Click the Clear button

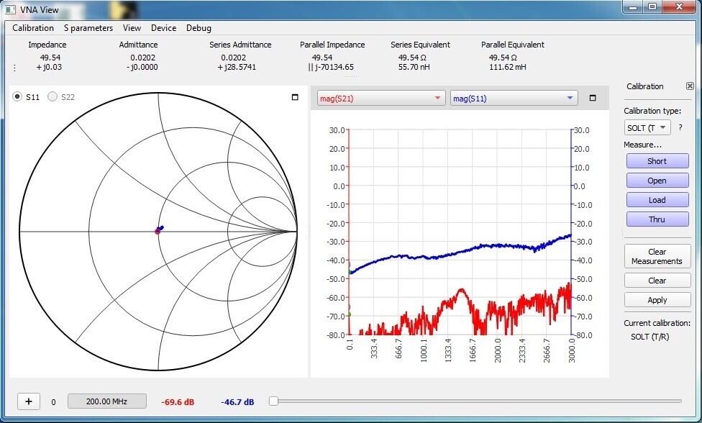[657, 281]
